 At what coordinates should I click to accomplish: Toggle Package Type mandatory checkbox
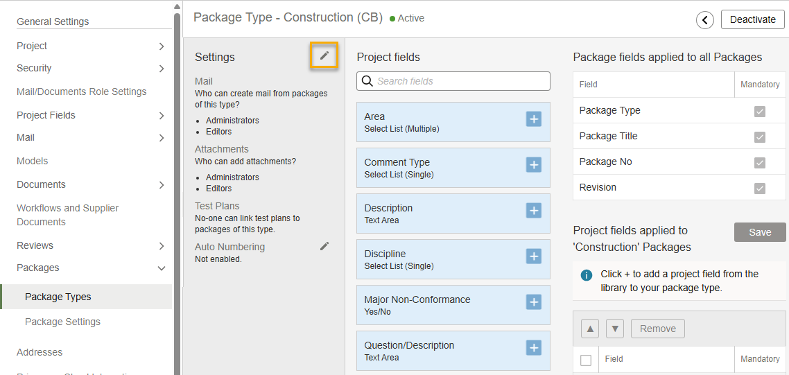pos(760,111)
